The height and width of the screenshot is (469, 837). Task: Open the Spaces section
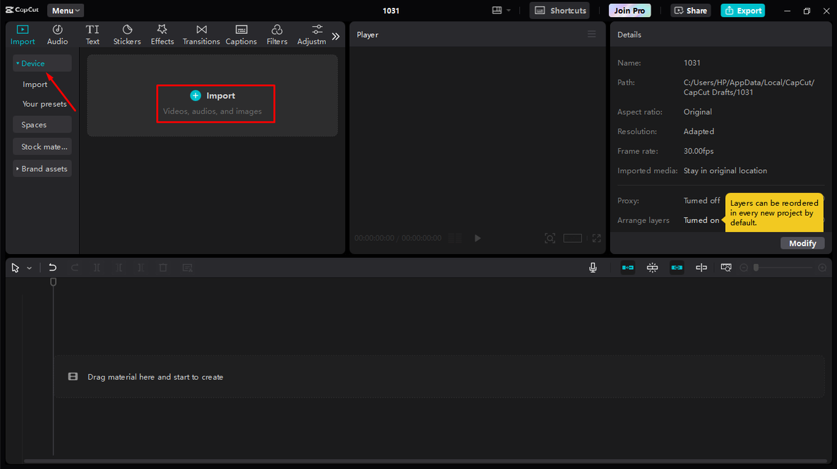point(43,125)
